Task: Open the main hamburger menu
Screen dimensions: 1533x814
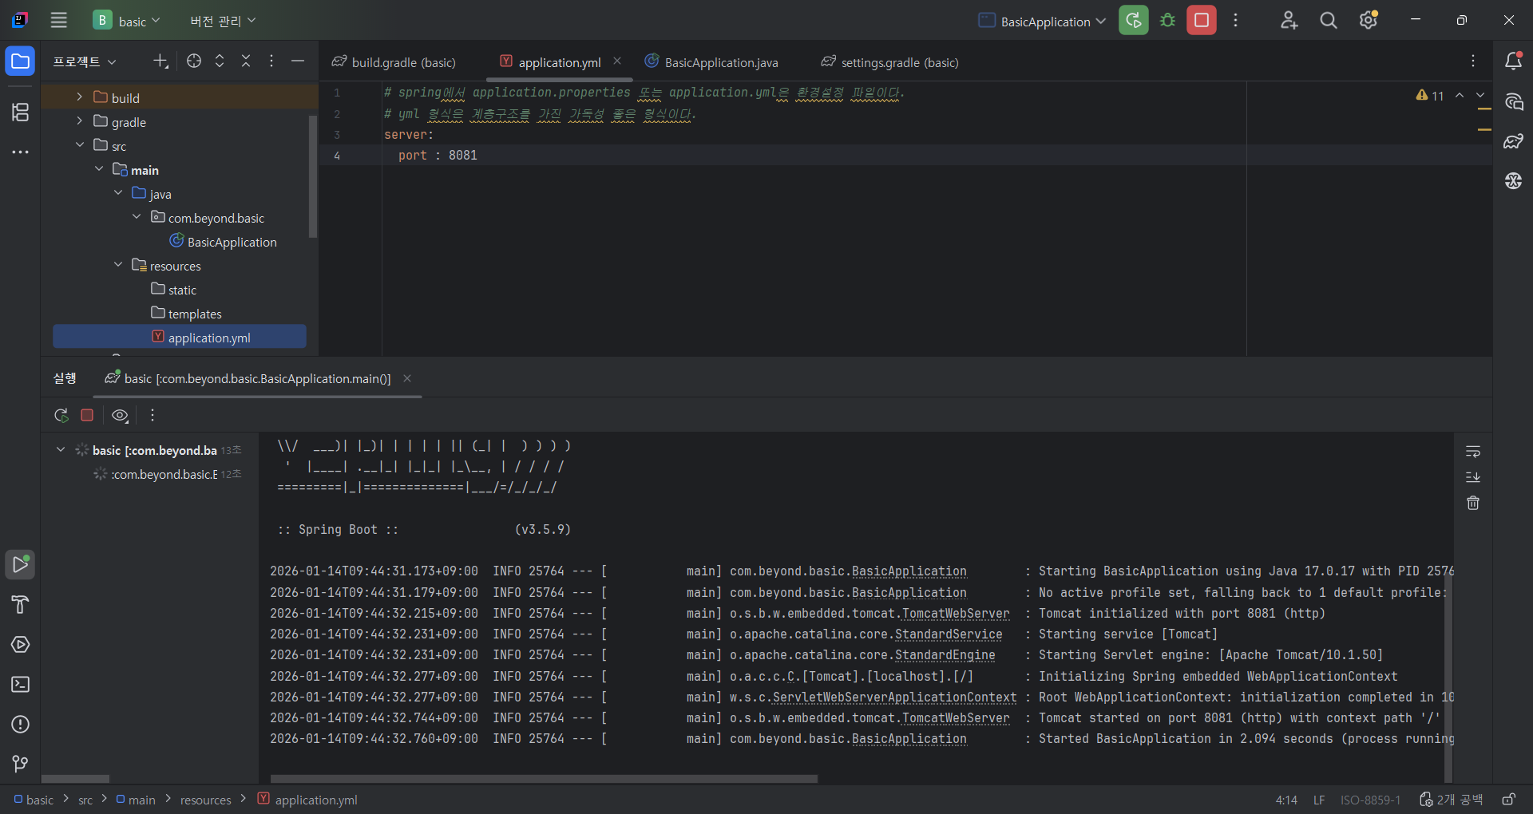Action: pyautogui.click(x=59, y=21)
